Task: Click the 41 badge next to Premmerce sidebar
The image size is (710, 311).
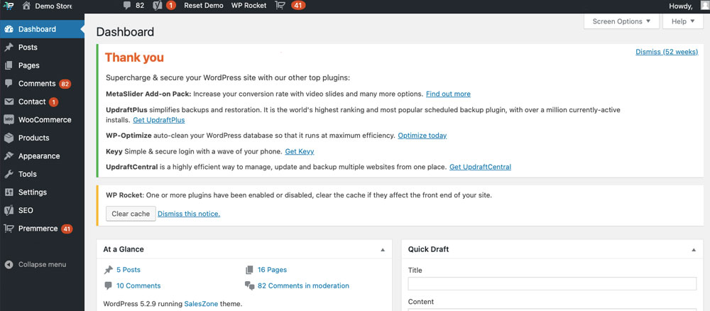Action: 67,229
